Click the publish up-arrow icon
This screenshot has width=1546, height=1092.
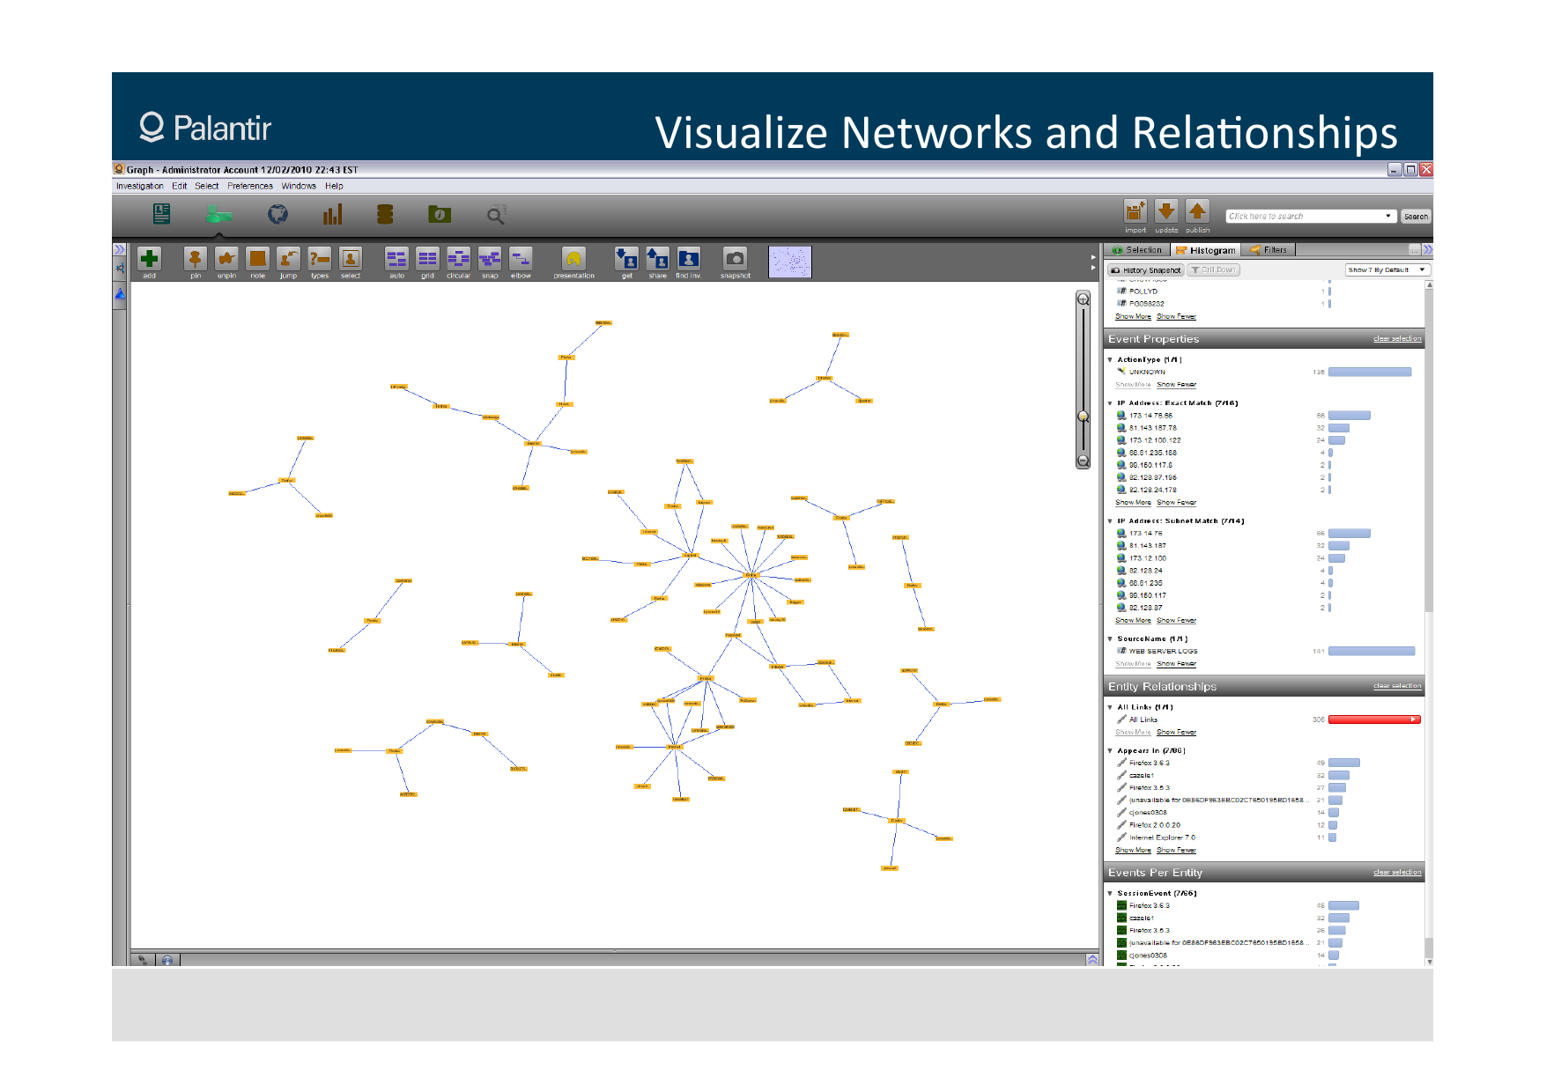click(1197, 211)
